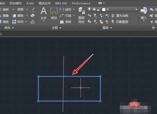Click Make Current (置为当前)
157x114 pixels.
(120, 16)
